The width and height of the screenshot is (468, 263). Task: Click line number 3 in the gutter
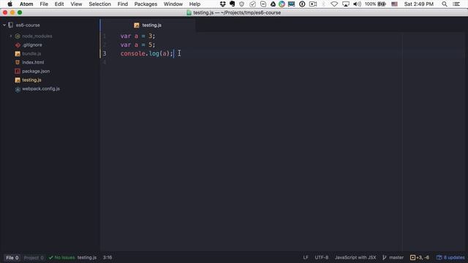tap(105, 53)
